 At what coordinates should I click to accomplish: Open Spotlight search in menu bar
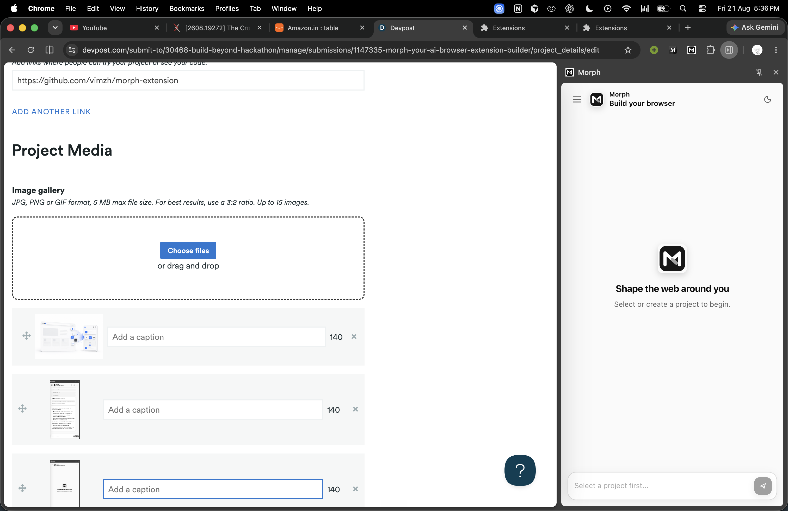683,9
